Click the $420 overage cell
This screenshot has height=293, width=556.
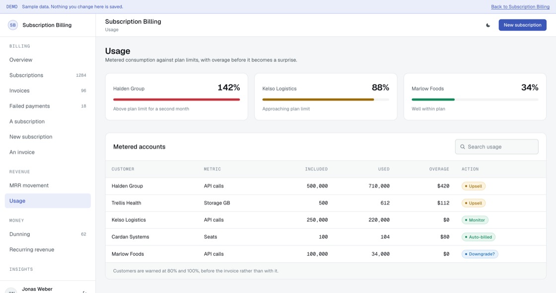(x=443, y=186)
